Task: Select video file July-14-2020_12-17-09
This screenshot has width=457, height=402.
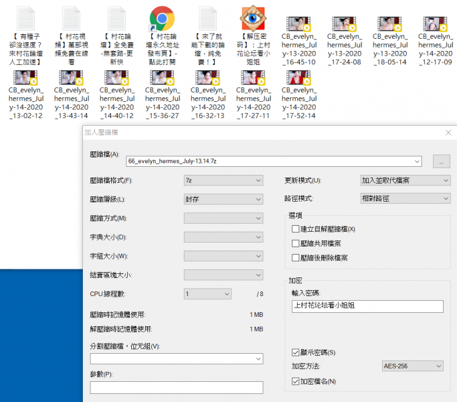Action: pyautogui.click(x=435, y=25)
